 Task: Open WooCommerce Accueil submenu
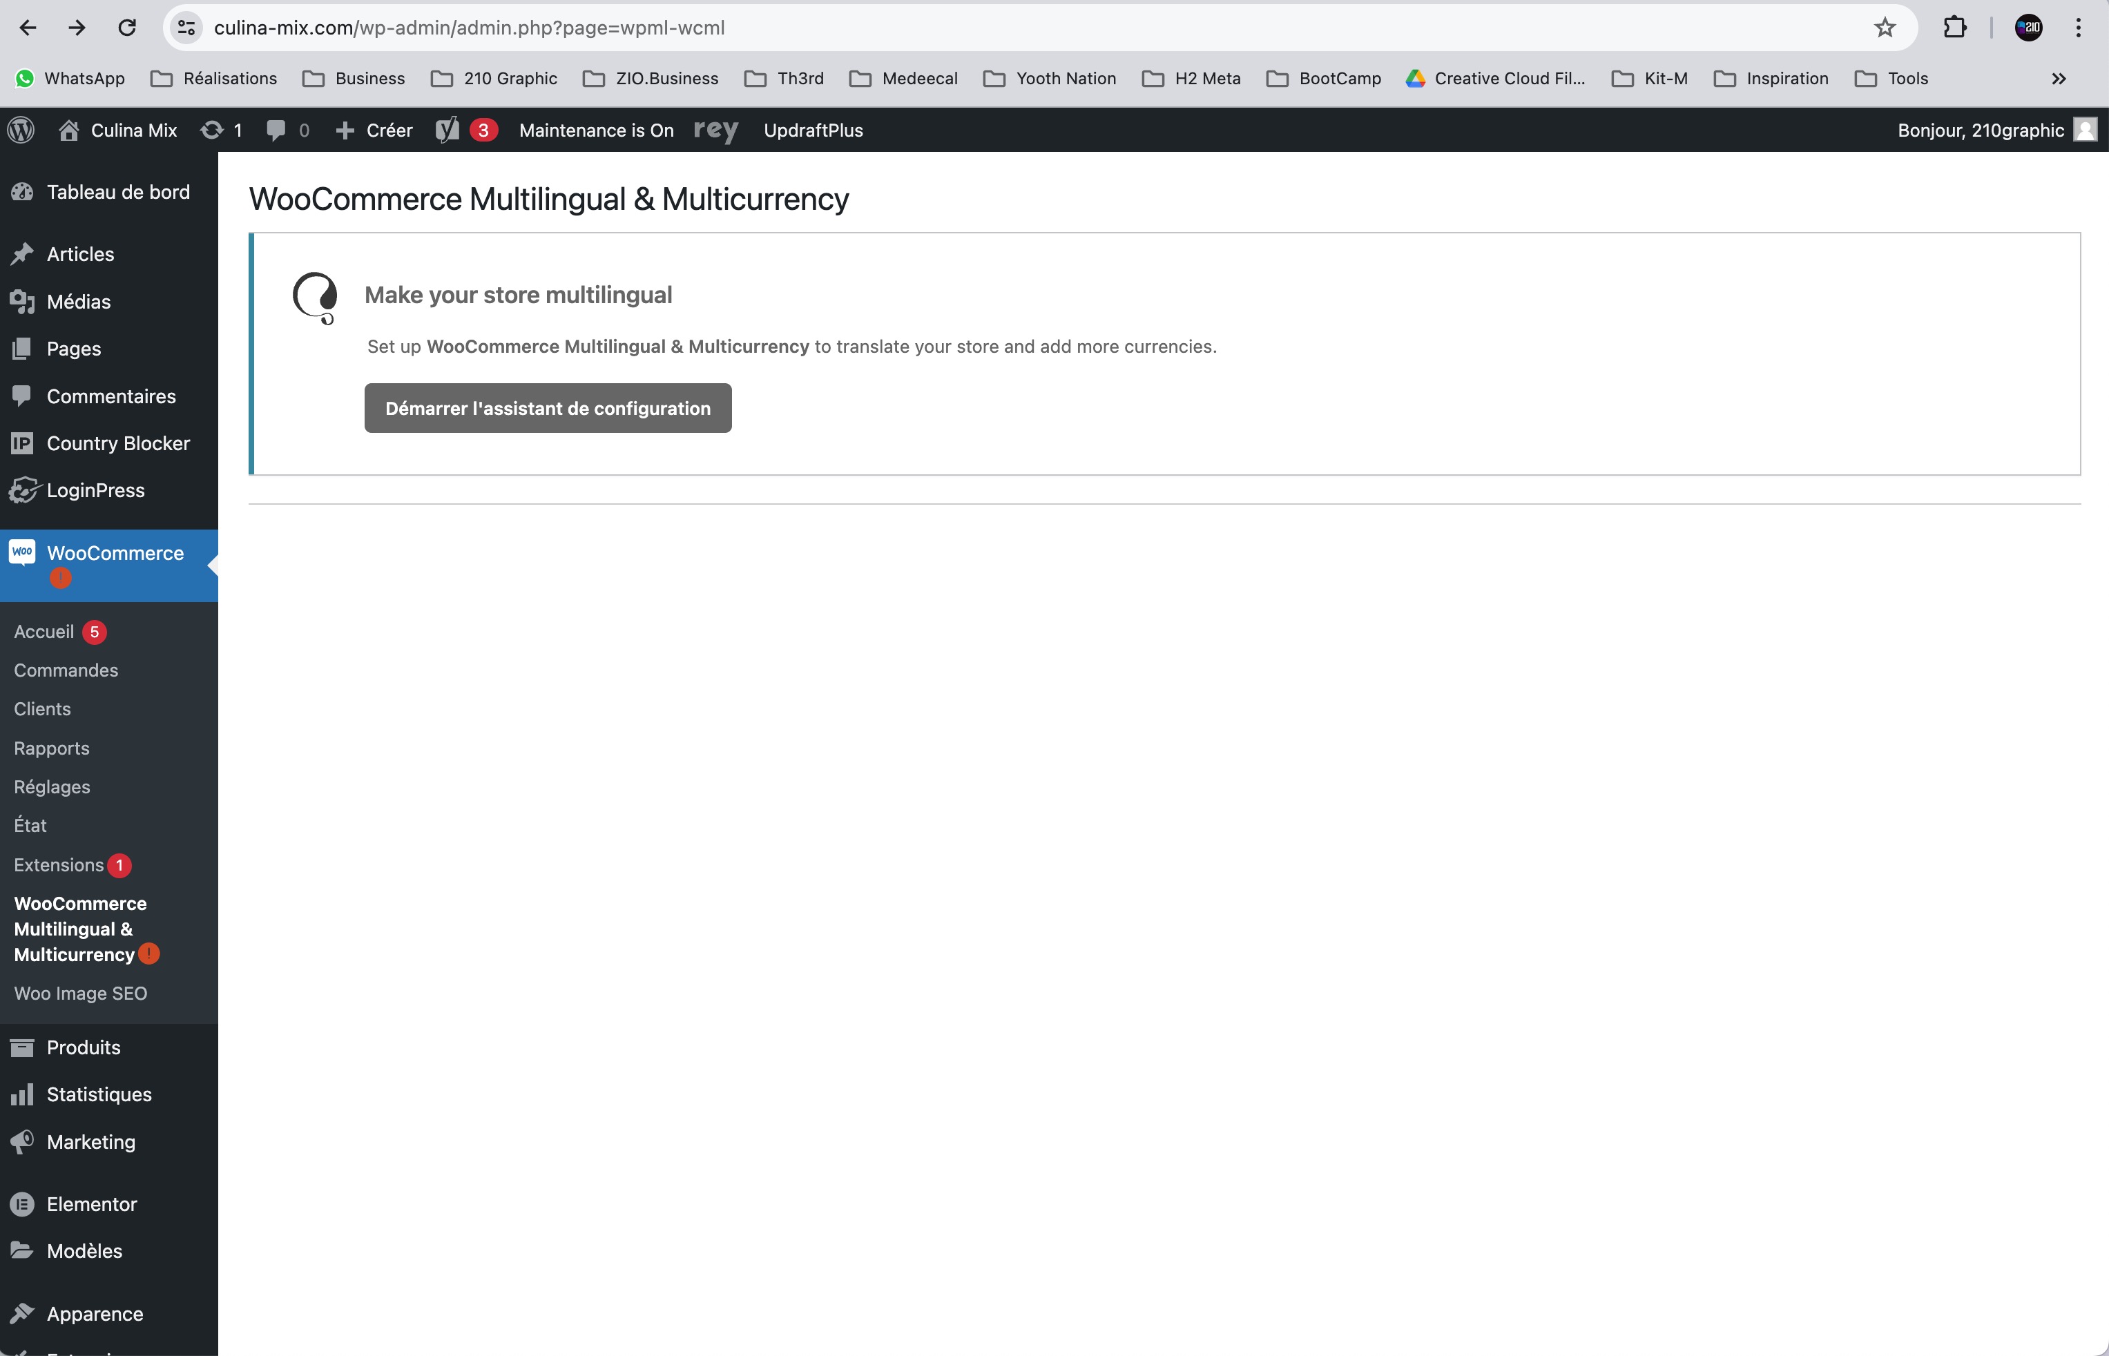point(109,632)
